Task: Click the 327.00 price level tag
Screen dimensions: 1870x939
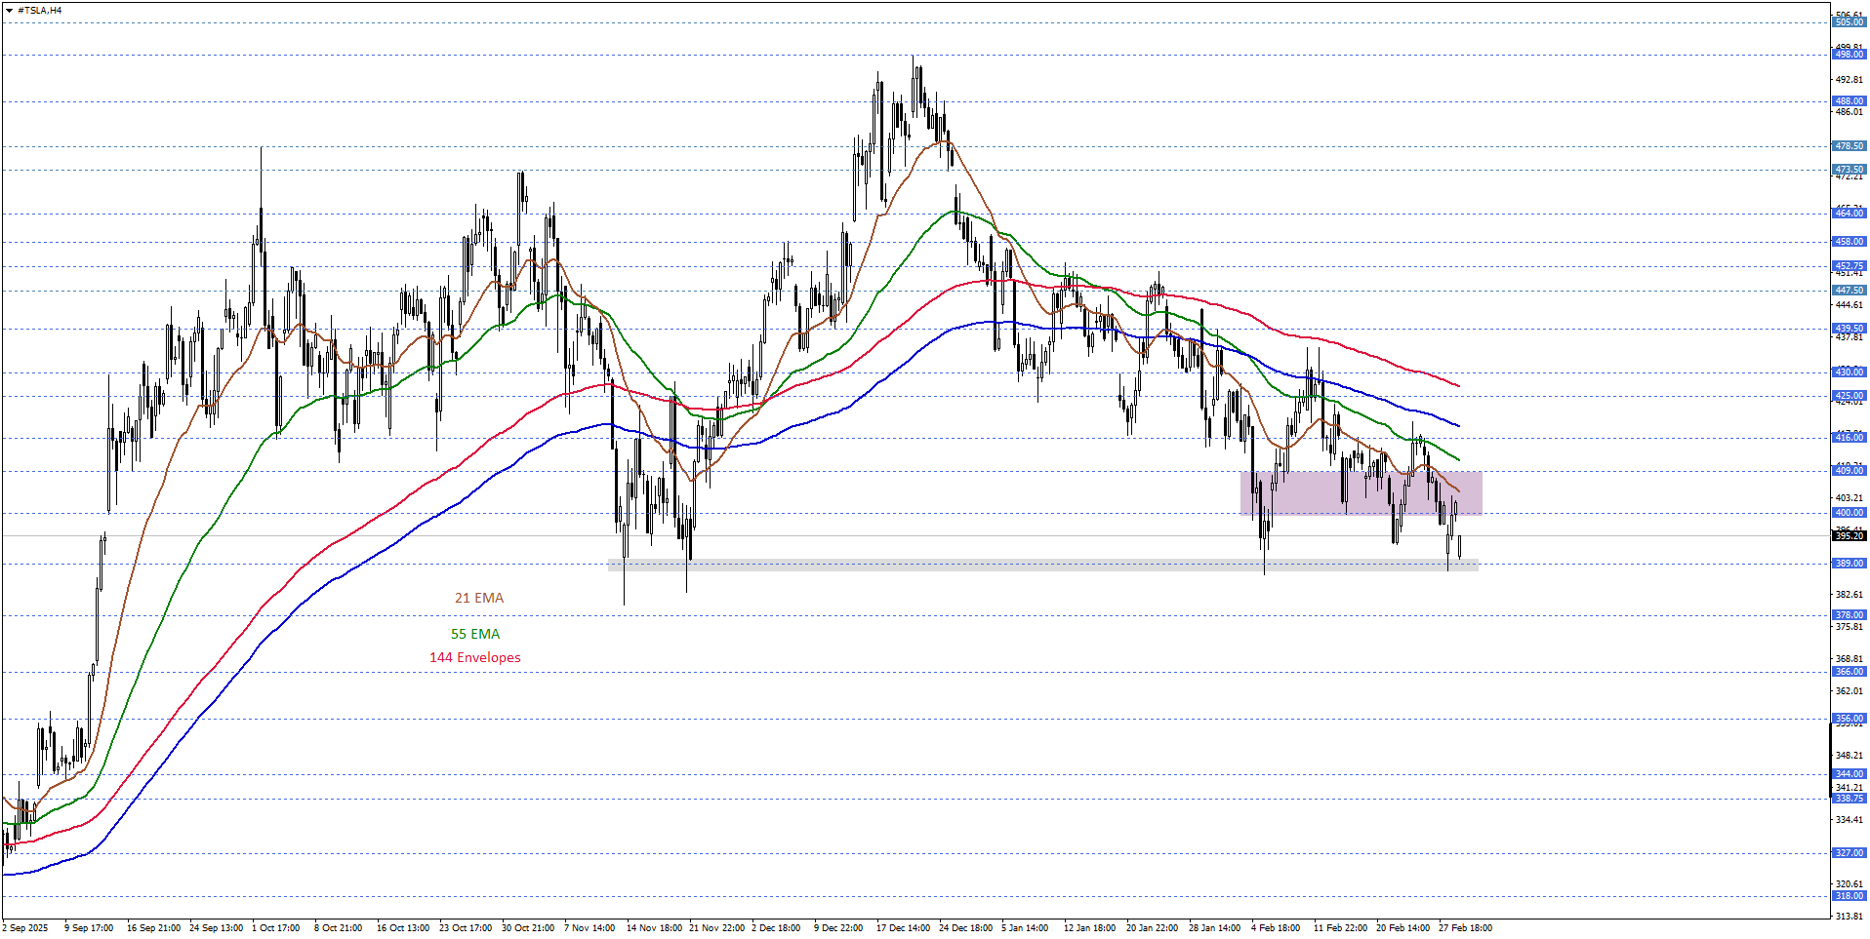Action: pyautogui.click(x=1849, y=853)
